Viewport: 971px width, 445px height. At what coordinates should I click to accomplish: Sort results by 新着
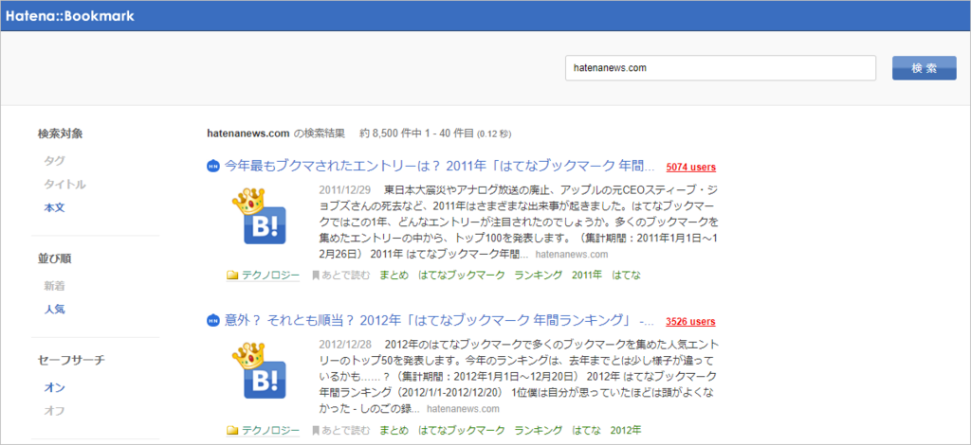click(54, 286)
